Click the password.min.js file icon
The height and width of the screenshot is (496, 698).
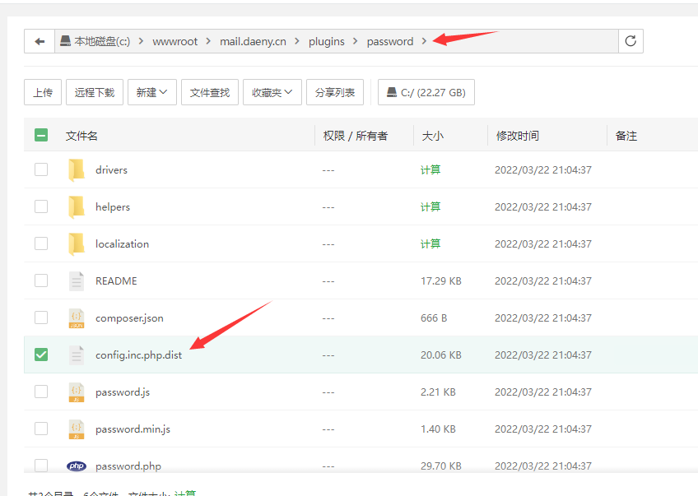[x=77, y=429]
